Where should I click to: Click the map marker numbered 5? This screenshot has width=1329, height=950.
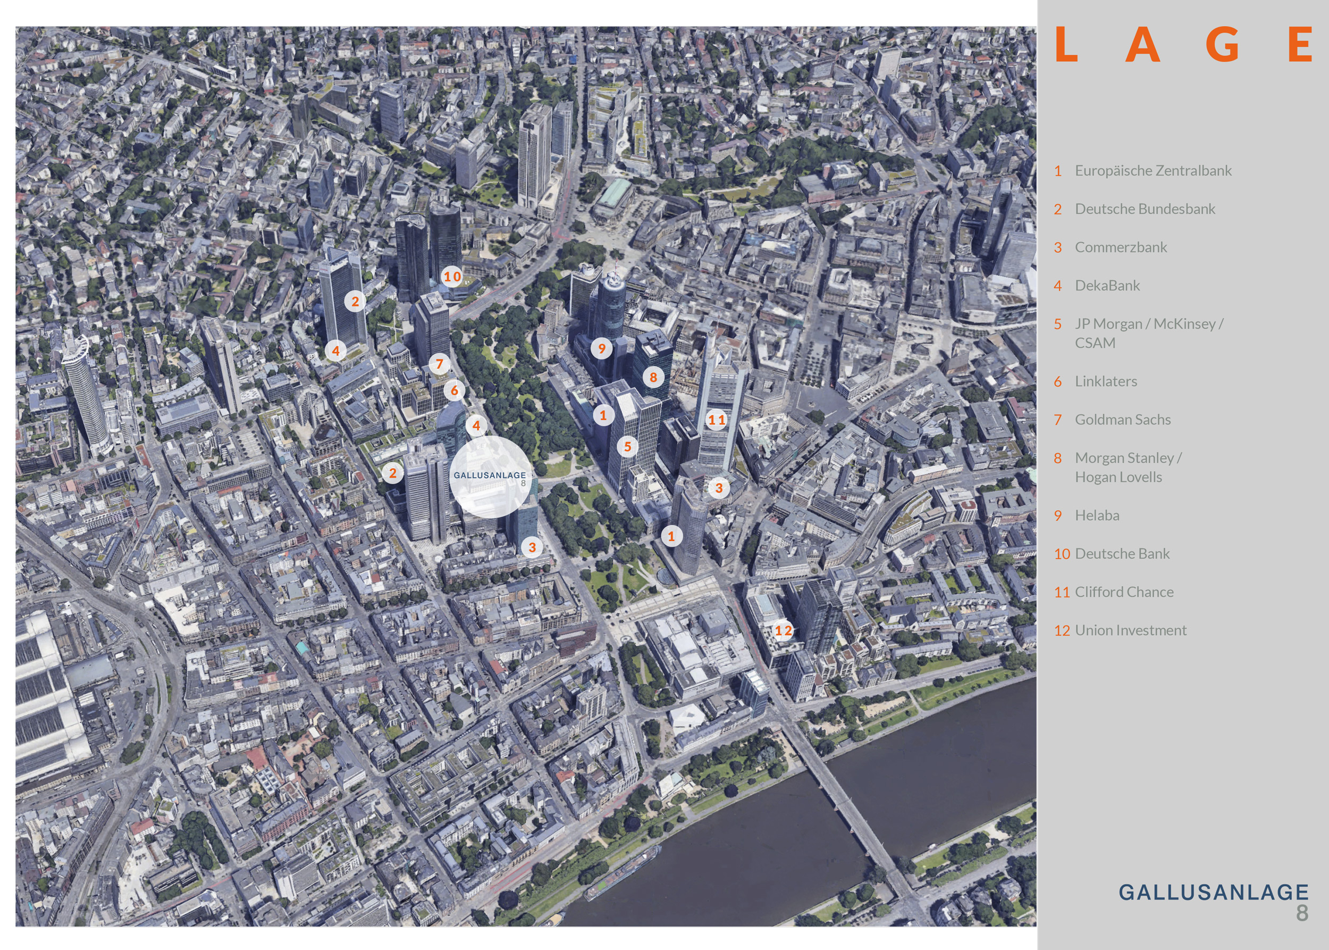point(627,447)
